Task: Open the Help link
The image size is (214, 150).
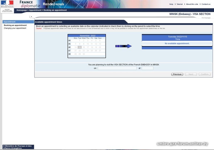Action: point(171,4)
